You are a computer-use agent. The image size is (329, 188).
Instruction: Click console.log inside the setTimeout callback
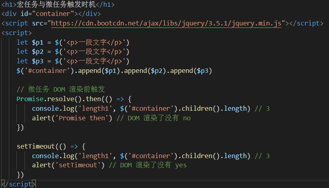point(53,156)
